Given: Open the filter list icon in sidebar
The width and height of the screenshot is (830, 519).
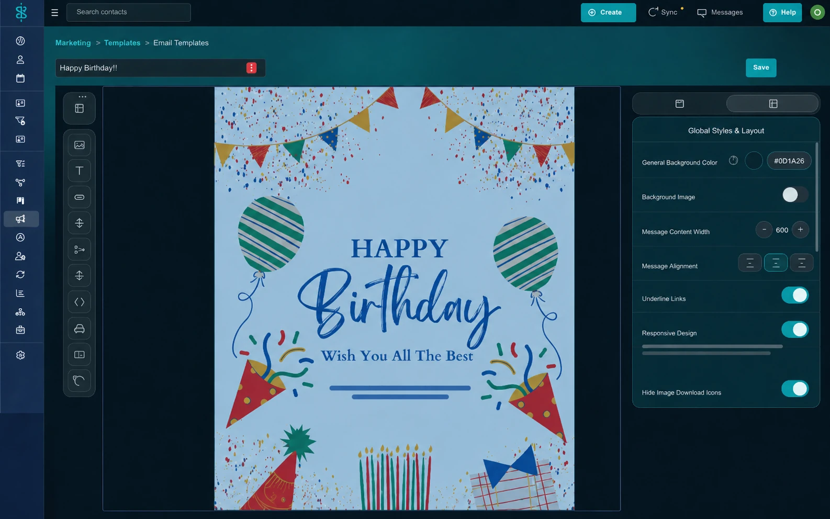Looking at the screenshot, I should (x=20, y=164).
